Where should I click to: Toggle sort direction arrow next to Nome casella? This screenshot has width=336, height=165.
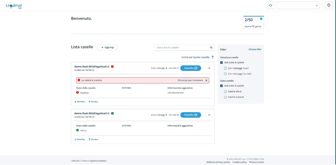pos(213,57)
